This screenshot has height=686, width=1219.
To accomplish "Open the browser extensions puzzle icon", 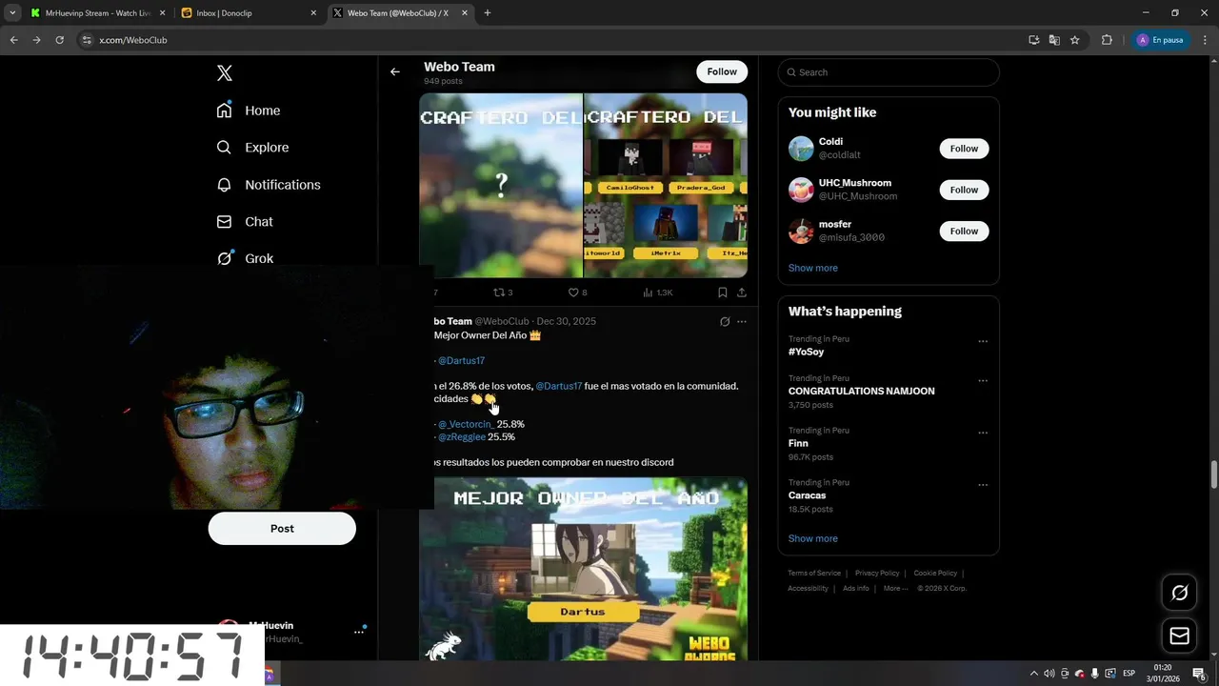I will point(1107,40).
